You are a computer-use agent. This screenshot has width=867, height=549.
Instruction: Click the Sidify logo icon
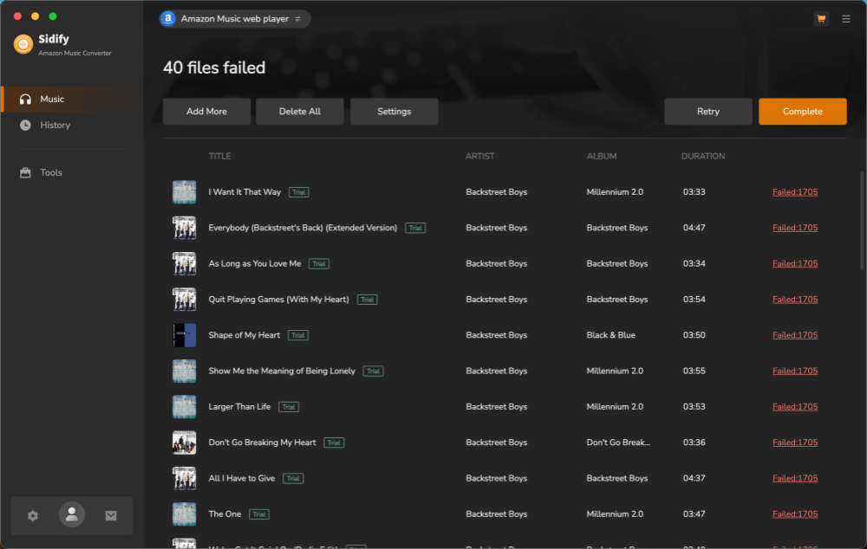point(23,44)
